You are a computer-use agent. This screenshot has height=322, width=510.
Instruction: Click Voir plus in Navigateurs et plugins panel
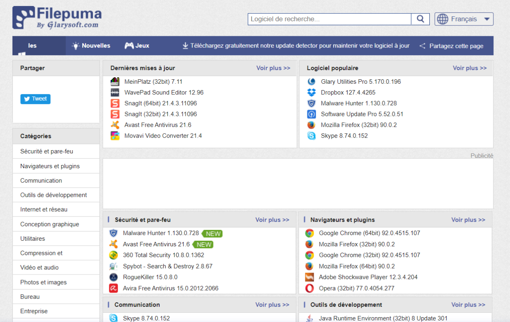468,220
